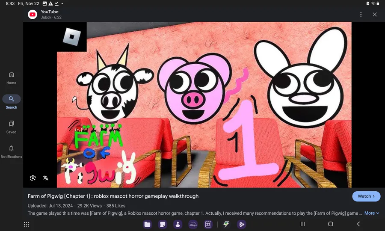This screenshot has height=231, width=385.
Task: Launch the Notes app in taskbar
Action: 162,224
